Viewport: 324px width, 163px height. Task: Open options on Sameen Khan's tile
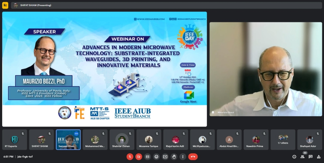click(76, 134)
